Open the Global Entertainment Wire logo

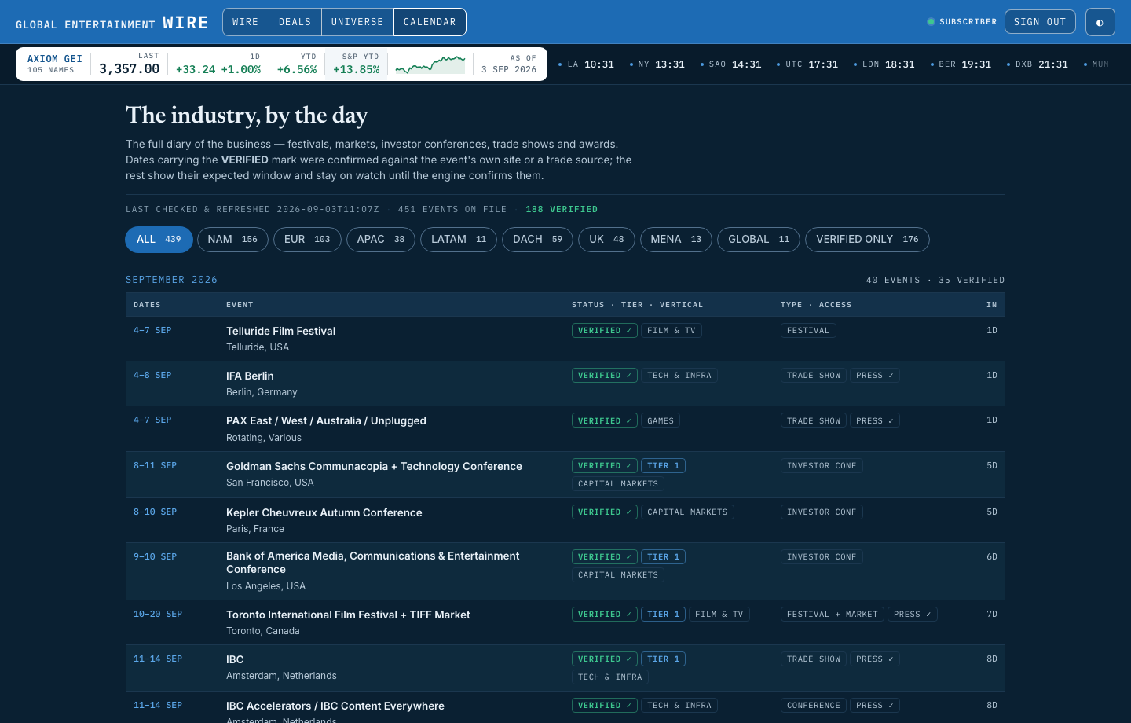pyautogui.click(x=112, y=23)
